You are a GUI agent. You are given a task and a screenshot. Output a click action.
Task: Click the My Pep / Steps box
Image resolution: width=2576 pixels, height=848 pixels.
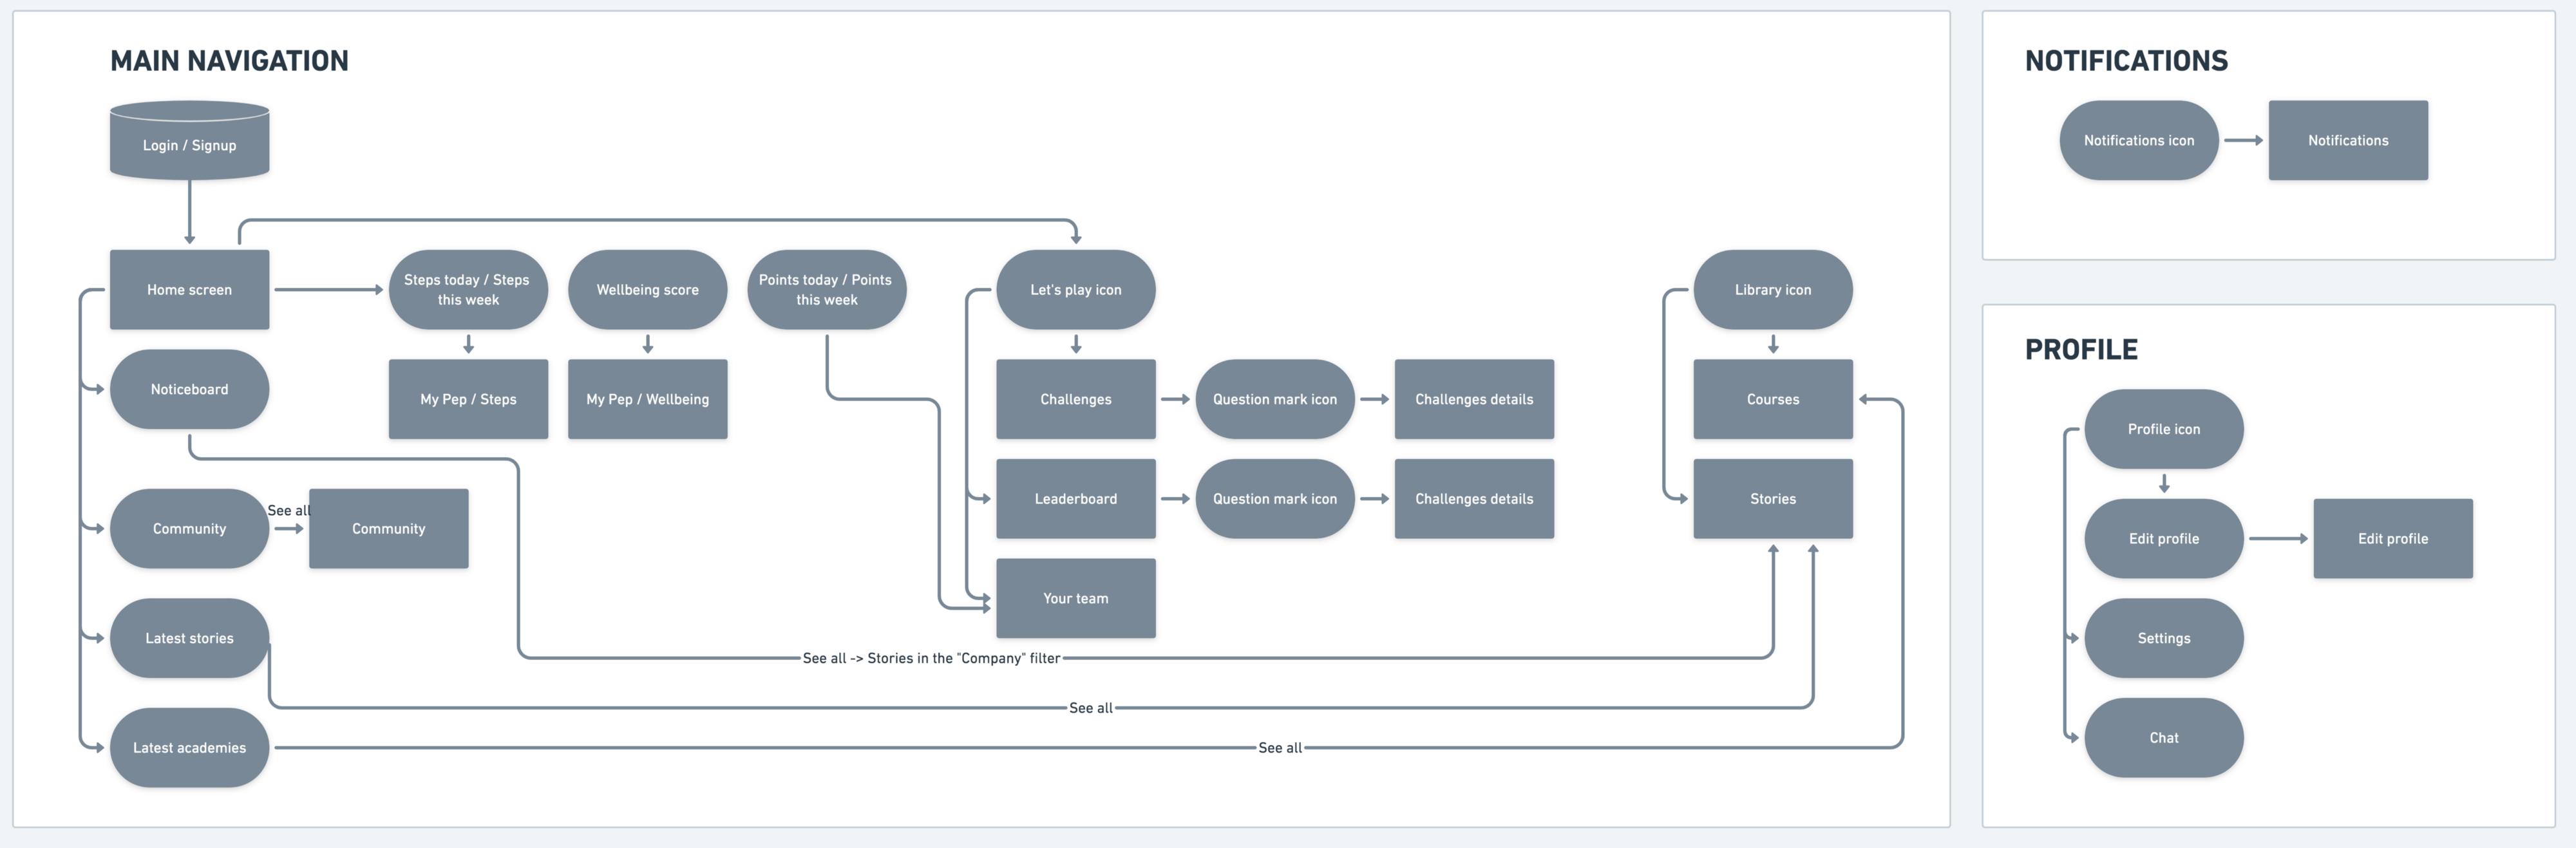click(x=468, y=399)
